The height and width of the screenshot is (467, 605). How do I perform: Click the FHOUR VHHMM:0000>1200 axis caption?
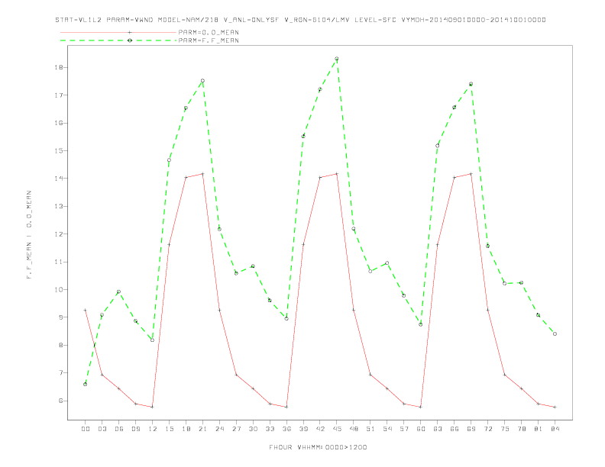(318, 447)
